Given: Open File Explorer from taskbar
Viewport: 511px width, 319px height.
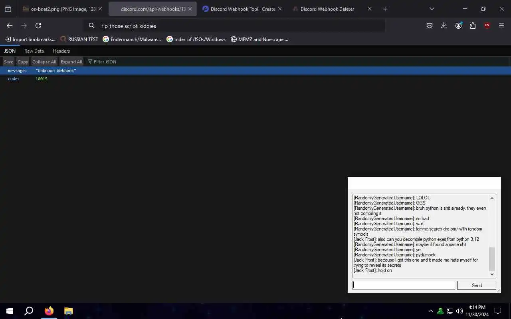Looking at the screenshot, I should coord(69,311).
